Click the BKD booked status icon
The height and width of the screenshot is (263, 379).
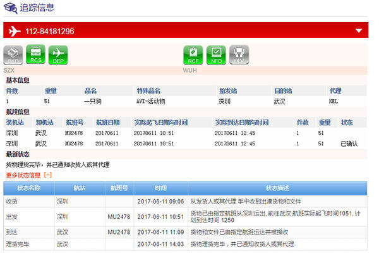(13, 55)
